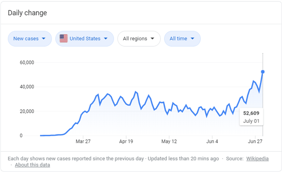
Task: Click the United States flag icon
Action: click(x=64, y=38)
